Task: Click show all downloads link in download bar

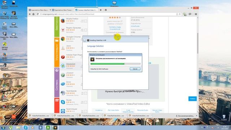Action: click(185, 116)
